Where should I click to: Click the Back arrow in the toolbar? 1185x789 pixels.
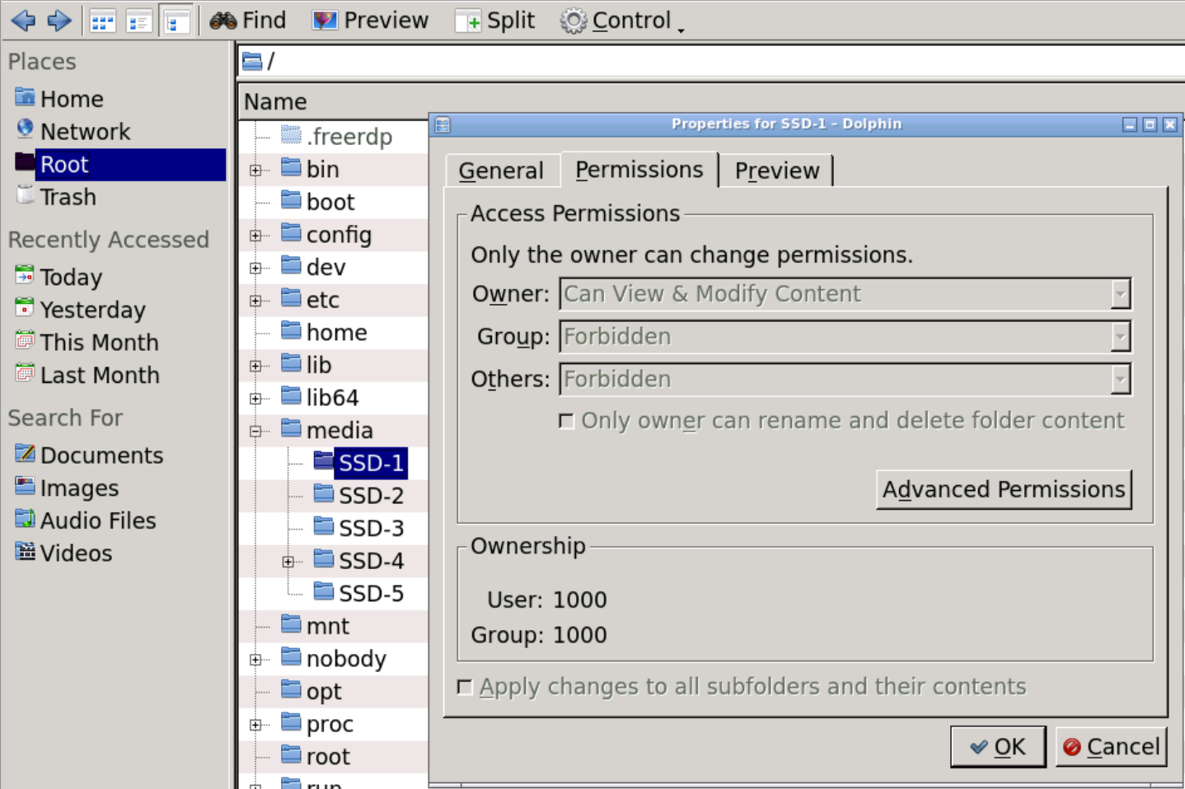[x=23, y=21]
